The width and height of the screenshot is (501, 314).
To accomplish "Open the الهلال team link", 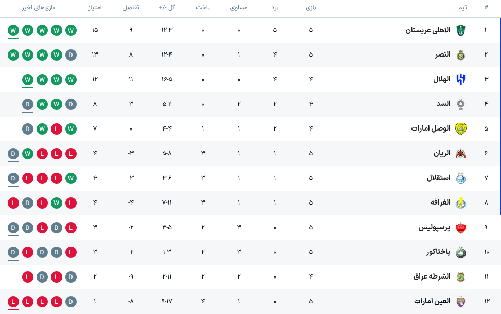I will point(441,79).
